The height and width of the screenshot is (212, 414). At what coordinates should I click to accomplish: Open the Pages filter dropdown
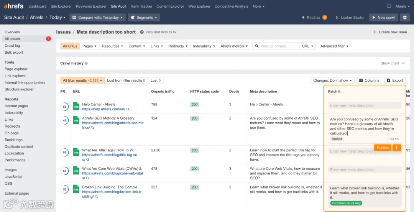click(89, 46)
